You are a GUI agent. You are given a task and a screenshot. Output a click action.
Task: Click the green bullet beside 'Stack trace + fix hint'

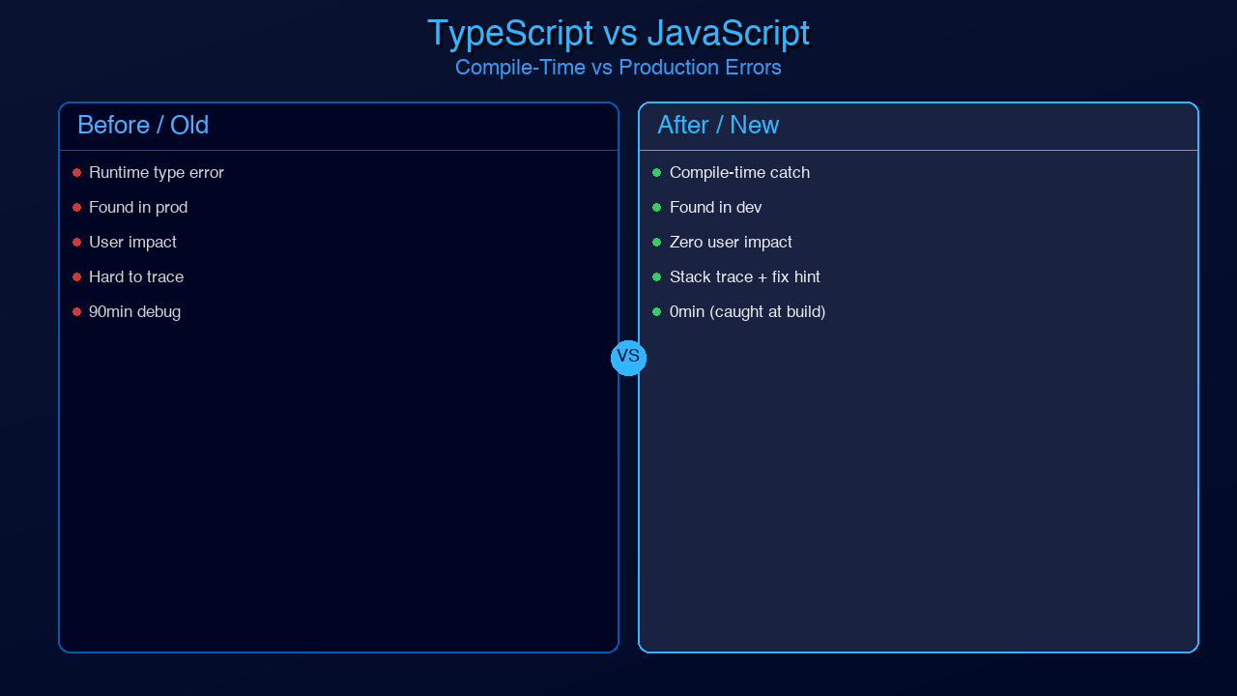click(656, 277)
